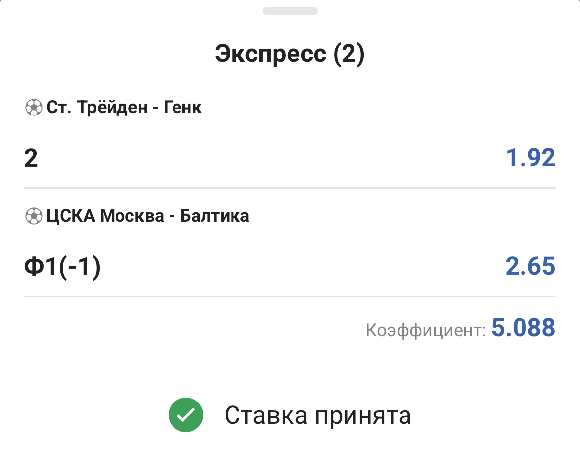Click the Ставка принята status text

tap(317, 416)
